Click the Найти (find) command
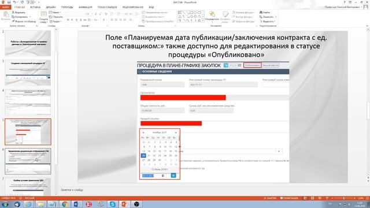The height and width of the screenshot is (208, 370). point(265,12)
